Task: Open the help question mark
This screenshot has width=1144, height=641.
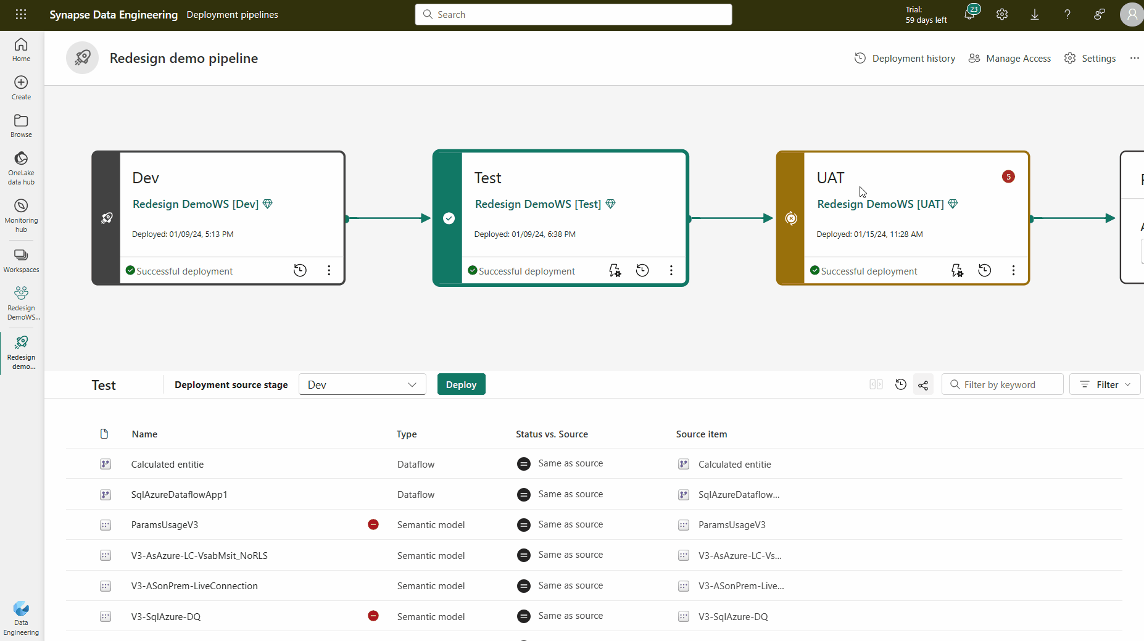Action: (x=1067, y=14)
